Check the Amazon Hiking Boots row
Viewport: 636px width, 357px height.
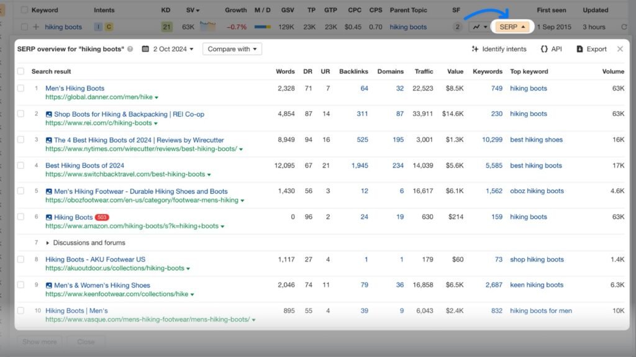tap(20, 217)
